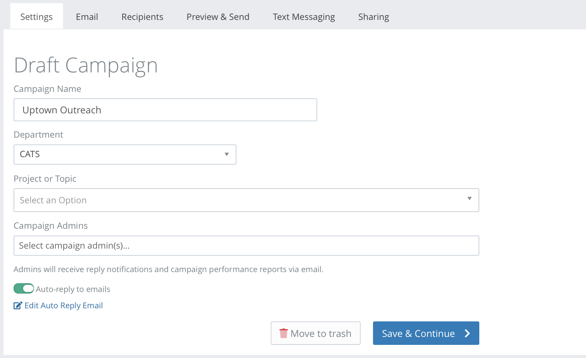Go to the Preview & Send tab
The height and width of the screenshot is (358, 586).
coord(218,17)
